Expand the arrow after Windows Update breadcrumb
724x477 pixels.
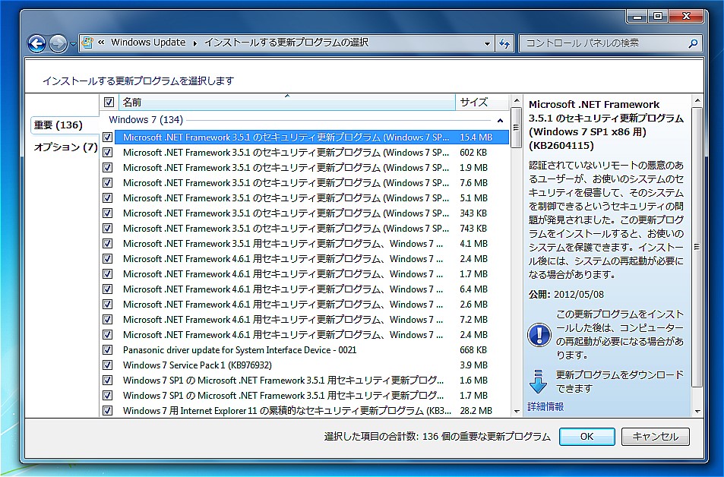click(194, 43)
